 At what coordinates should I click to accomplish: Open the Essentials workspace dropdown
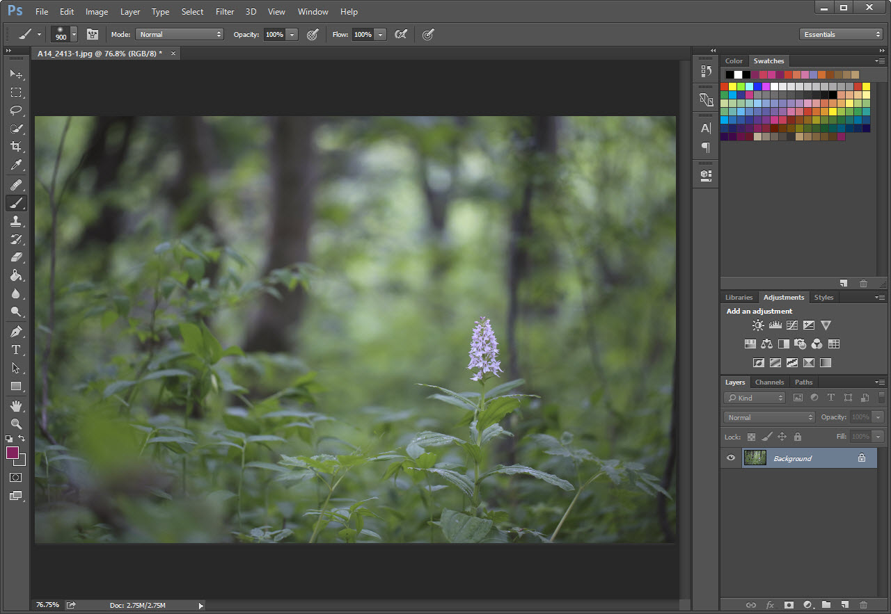click(x=841, y=34)
